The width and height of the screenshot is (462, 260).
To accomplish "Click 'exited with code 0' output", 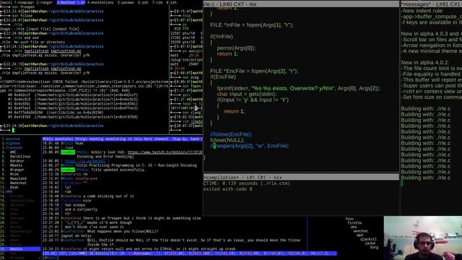I will [228, 189].
